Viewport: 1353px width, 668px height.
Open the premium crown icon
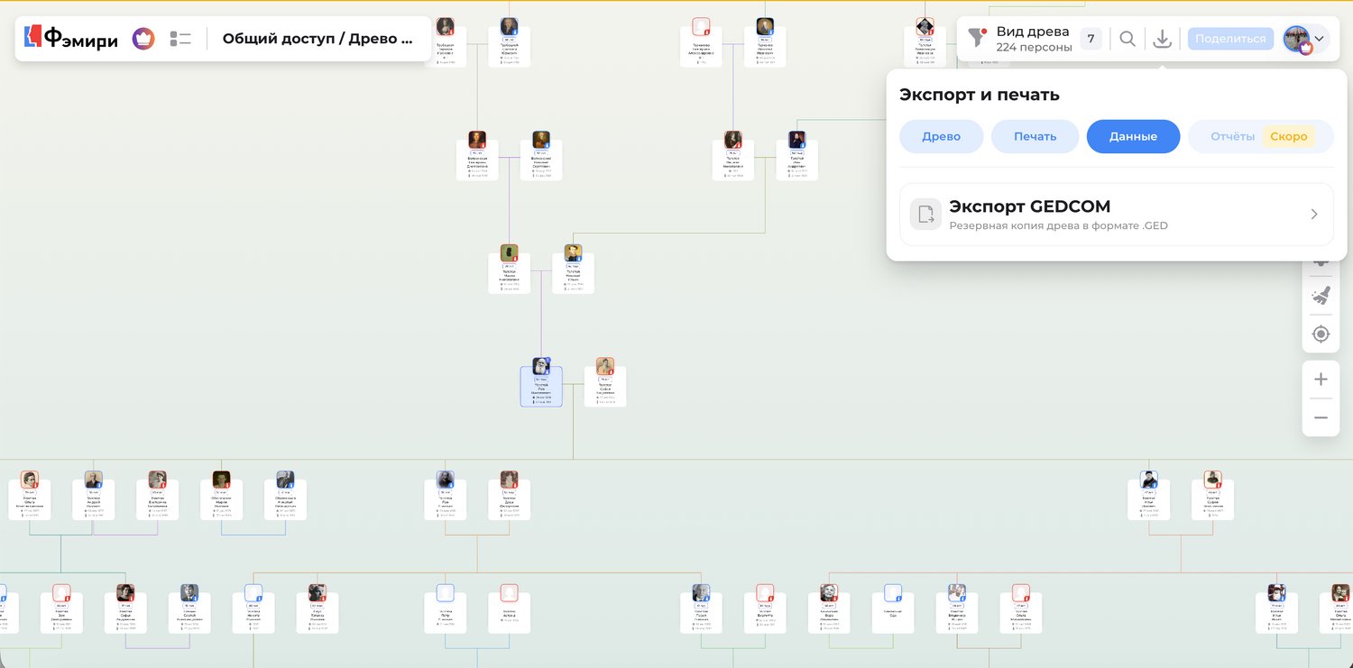tap(143, 39)
